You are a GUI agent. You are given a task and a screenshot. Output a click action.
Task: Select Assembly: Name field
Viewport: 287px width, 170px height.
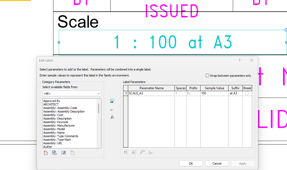tap(54, 133)
